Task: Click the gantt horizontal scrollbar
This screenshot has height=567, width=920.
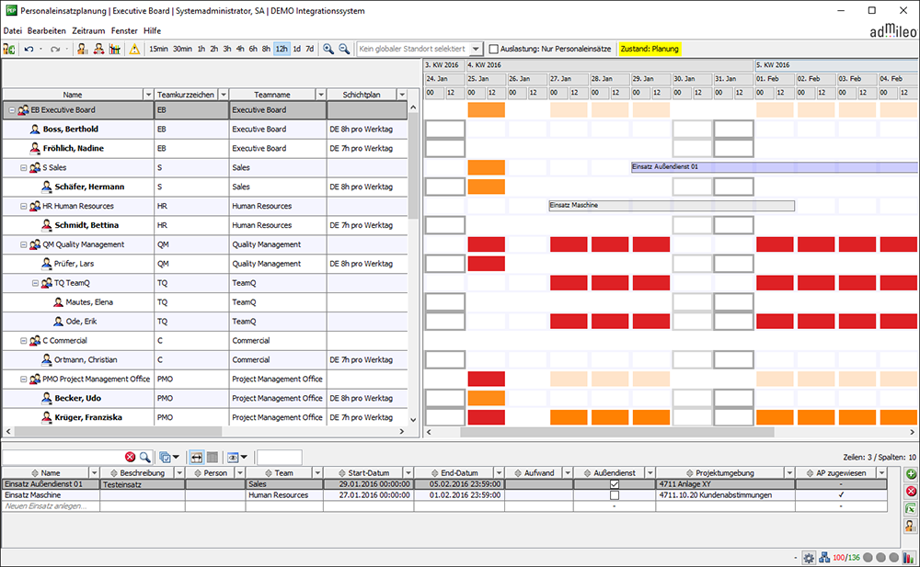Action: click(x=617, y=432)
